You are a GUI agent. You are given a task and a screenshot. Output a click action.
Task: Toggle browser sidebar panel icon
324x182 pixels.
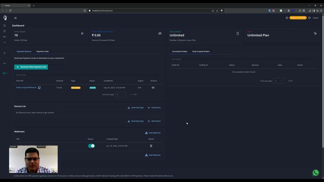(314, 11)
